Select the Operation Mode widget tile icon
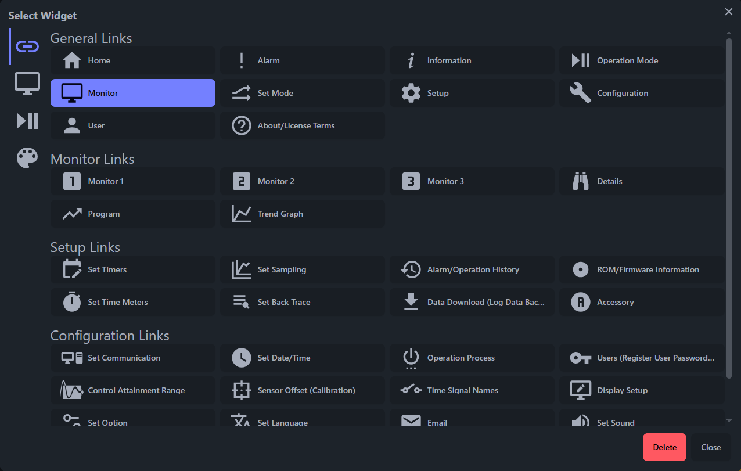 pos(581,60)
